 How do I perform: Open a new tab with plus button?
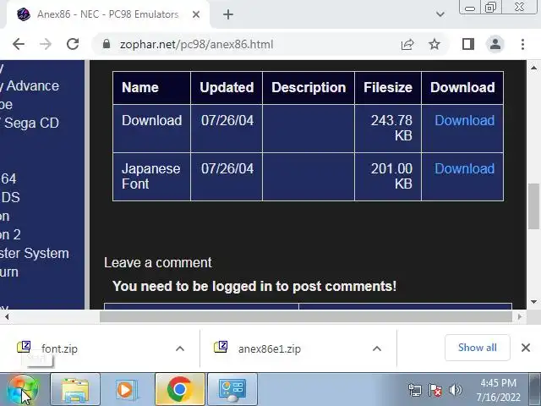(x=228, y=14)
